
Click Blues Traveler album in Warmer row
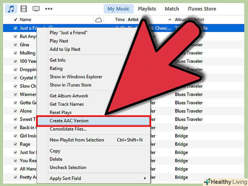click(189, 94)
